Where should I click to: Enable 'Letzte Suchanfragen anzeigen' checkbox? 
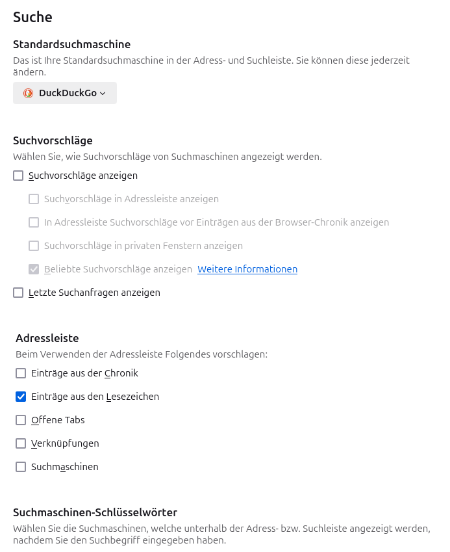point(18,293)
